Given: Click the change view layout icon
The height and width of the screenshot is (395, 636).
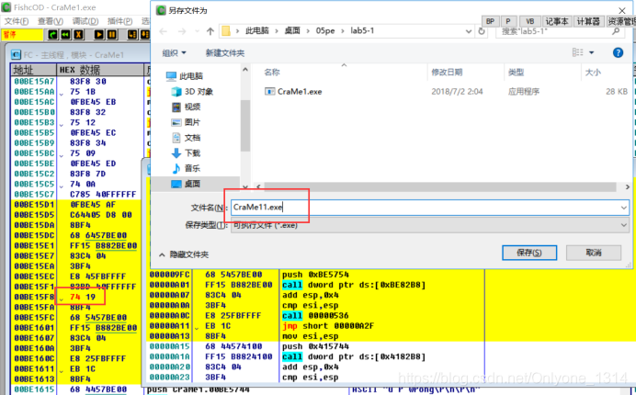Looking at the screenshot, I should (577, 52).
